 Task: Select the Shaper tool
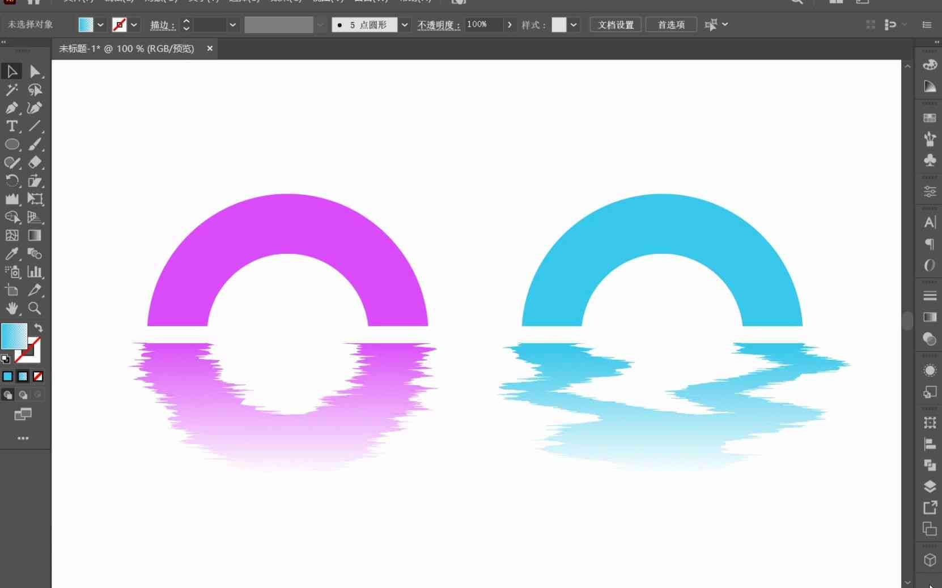click(x=12, y=163)
